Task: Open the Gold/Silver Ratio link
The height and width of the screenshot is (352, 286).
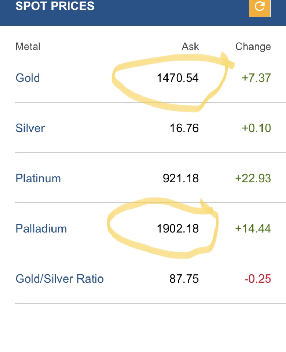Action: pyautogui.click(x=59, y=279)
